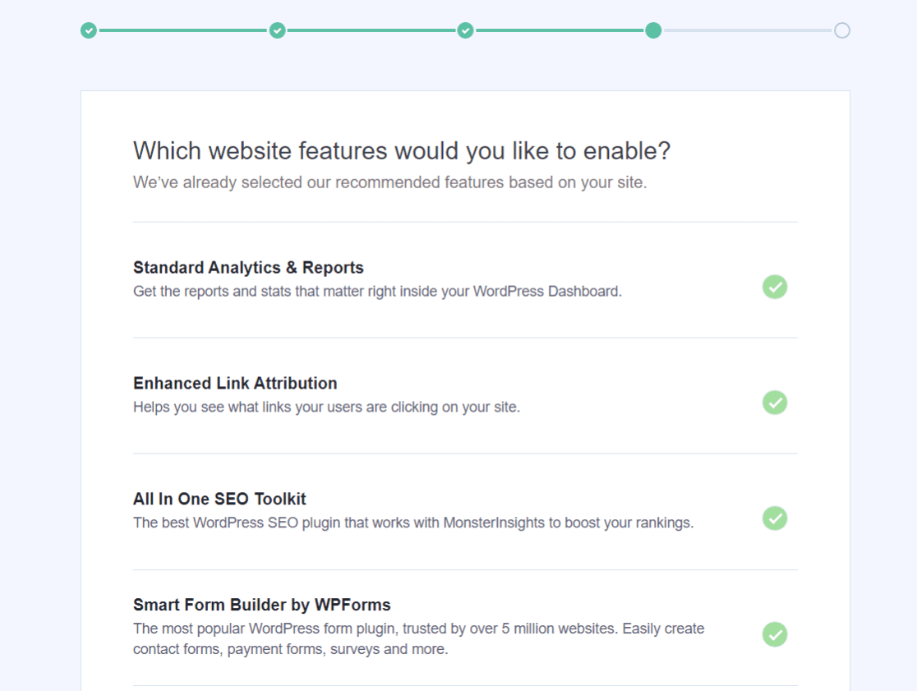Click the first completed progress step checkmark
Screen dimensions: 917x691
pyautogui.click(x=89, y=30)
